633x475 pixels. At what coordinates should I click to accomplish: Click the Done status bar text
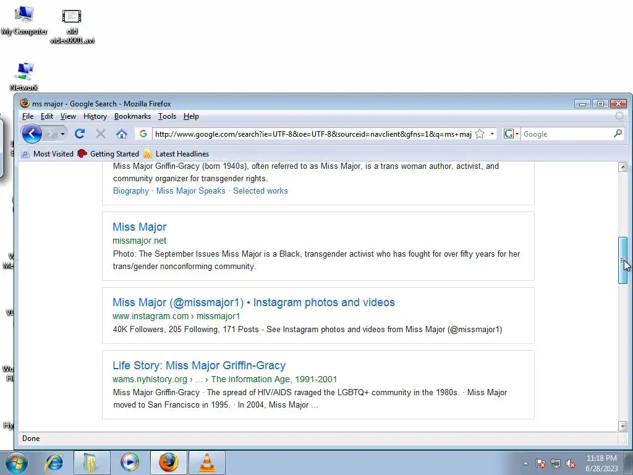coord(31,439)
